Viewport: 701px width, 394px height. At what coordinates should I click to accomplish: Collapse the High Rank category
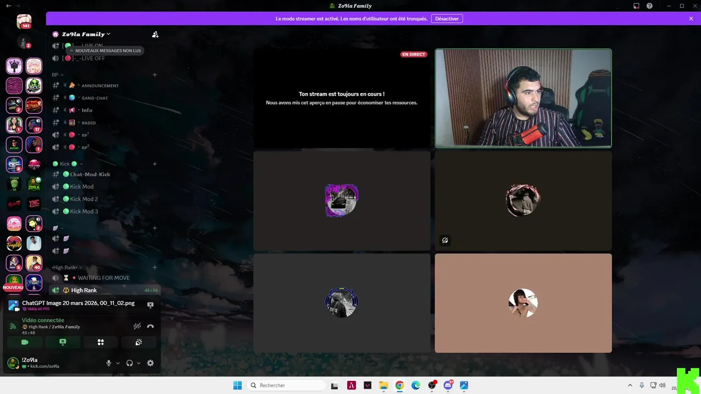(67, 268)
